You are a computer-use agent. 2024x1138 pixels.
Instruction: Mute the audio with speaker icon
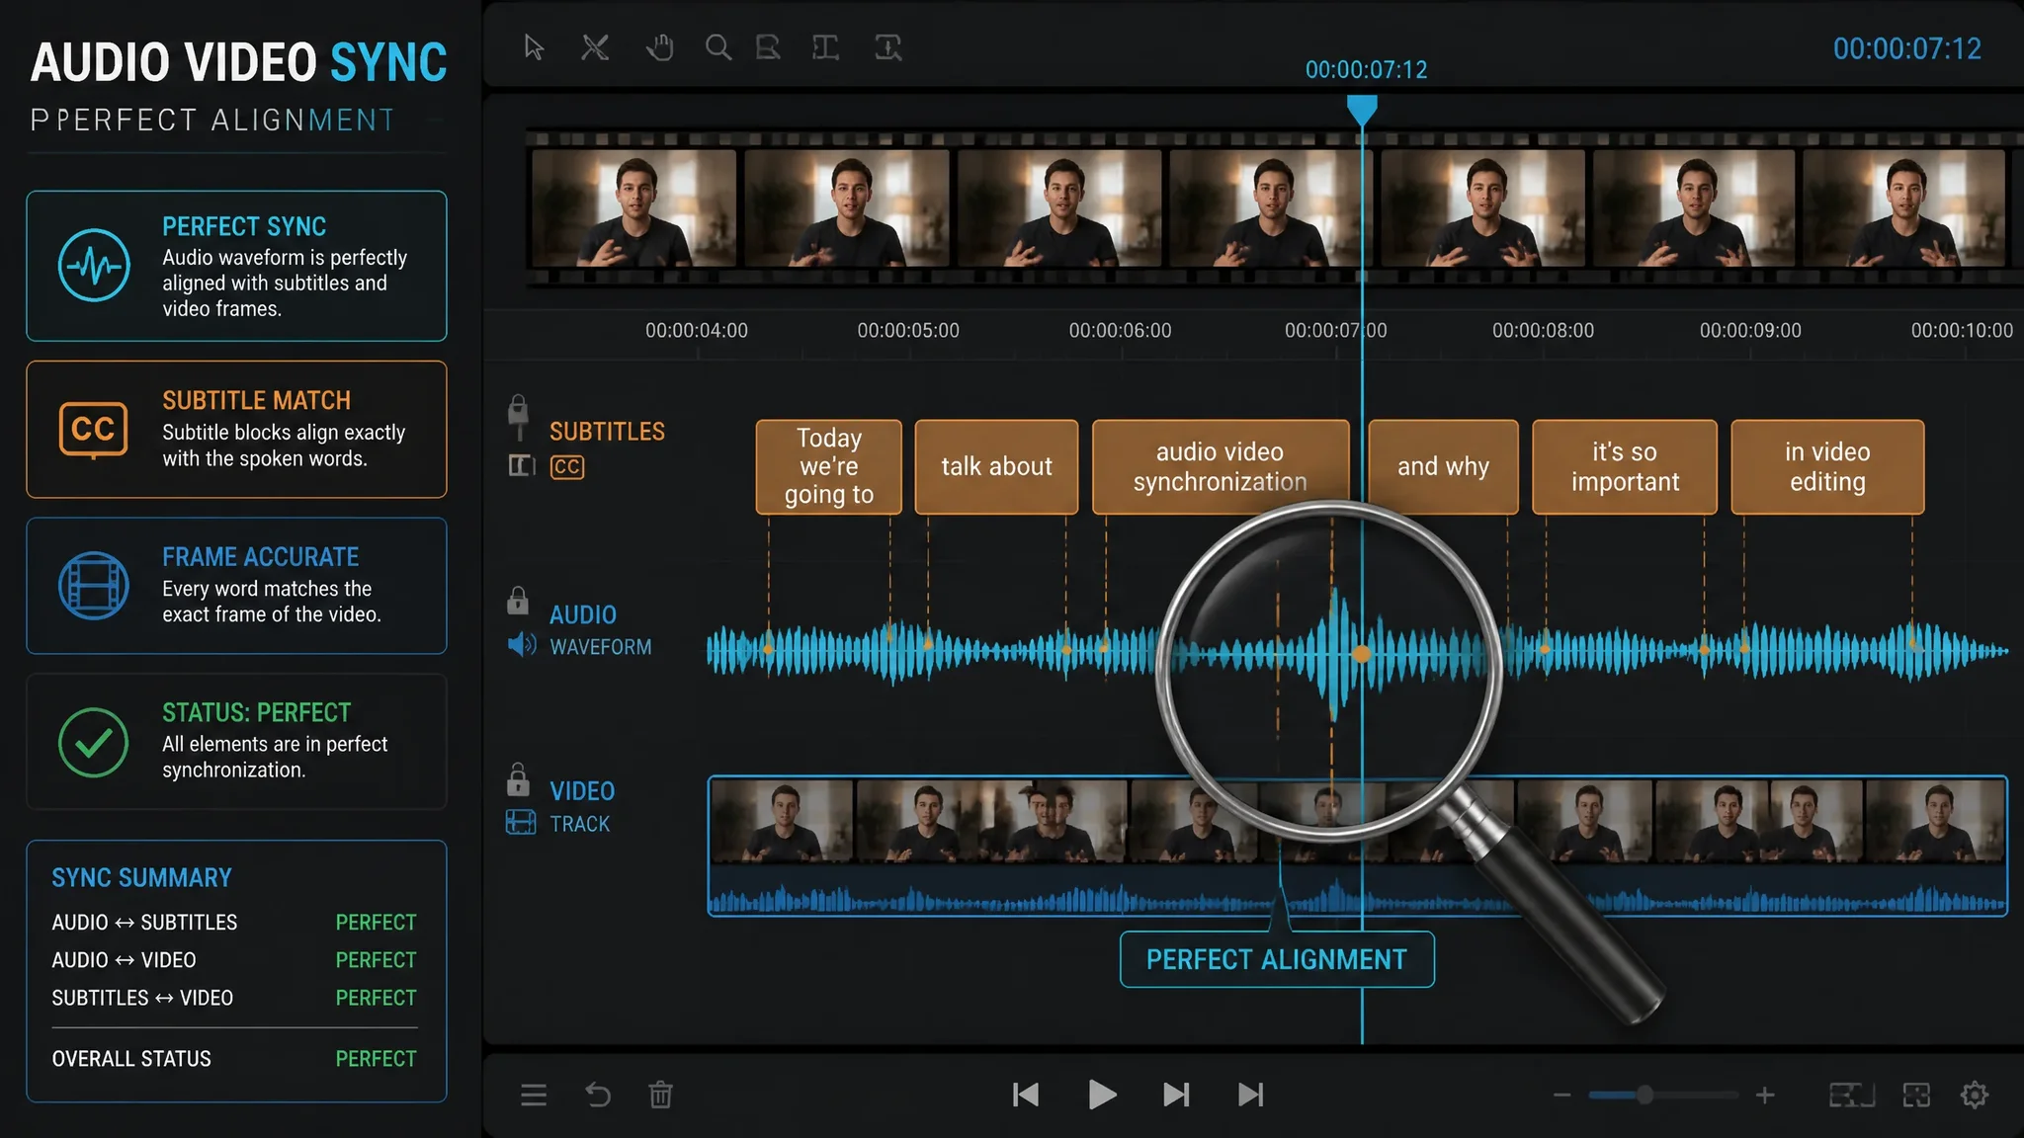521,646
